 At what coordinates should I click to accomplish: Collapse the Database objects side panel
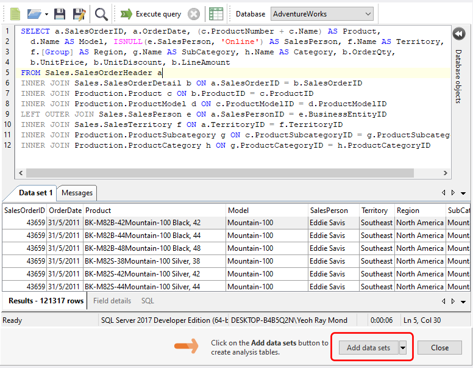pos(459,34)
